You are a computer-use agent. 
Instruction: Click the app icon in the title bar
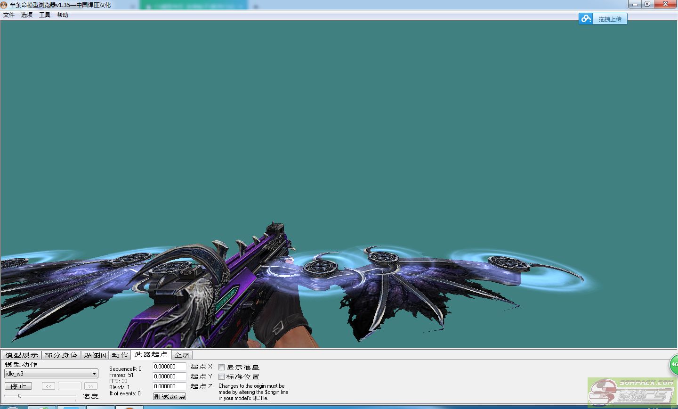pos(4,5)
